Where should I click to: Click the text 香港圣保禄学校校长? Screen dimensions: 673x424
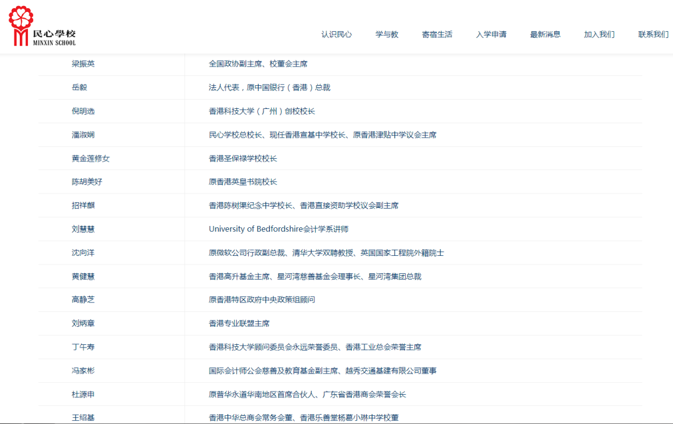(243, 158)
